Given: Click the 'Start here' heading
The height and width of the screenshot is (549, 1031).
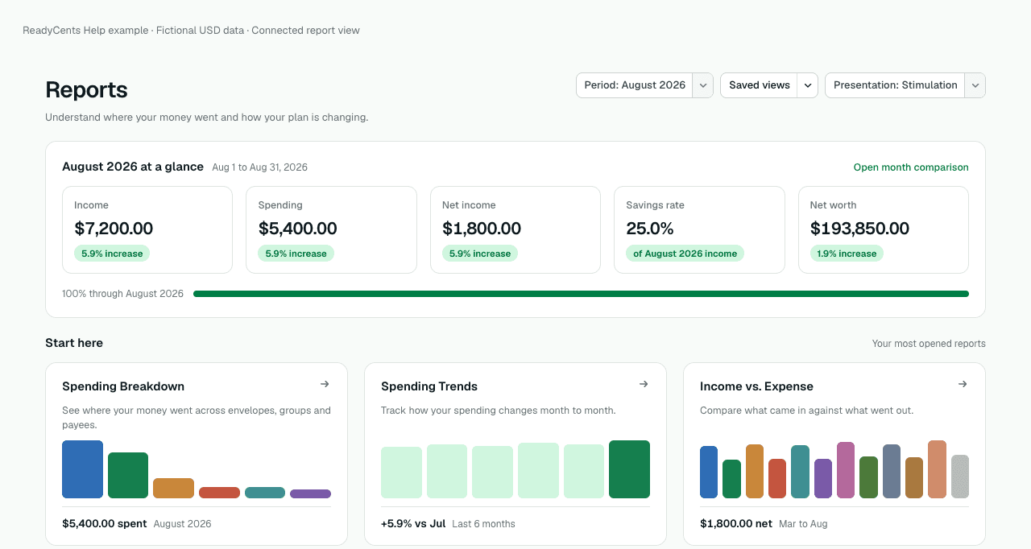Looking at the screenshot, I should pyautogui.click(x=74, y=343).
